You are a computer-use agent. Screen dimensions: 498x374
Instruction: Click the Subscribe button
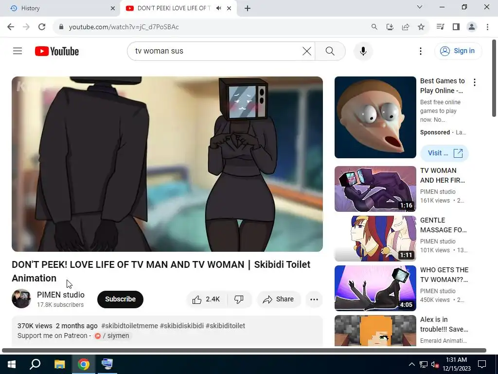pyautogui.click(x=121, y=299)
